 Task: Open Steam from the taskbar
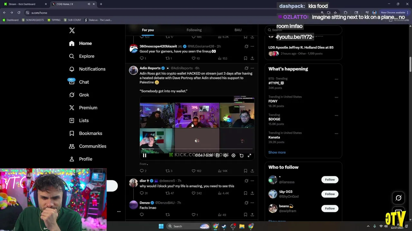(x=224, y=226)
